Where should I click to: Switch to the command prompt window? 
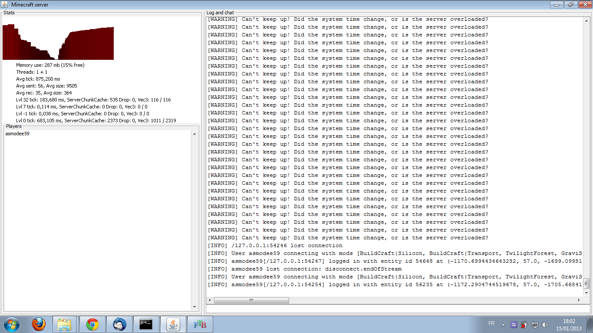(x=146, y=324)
